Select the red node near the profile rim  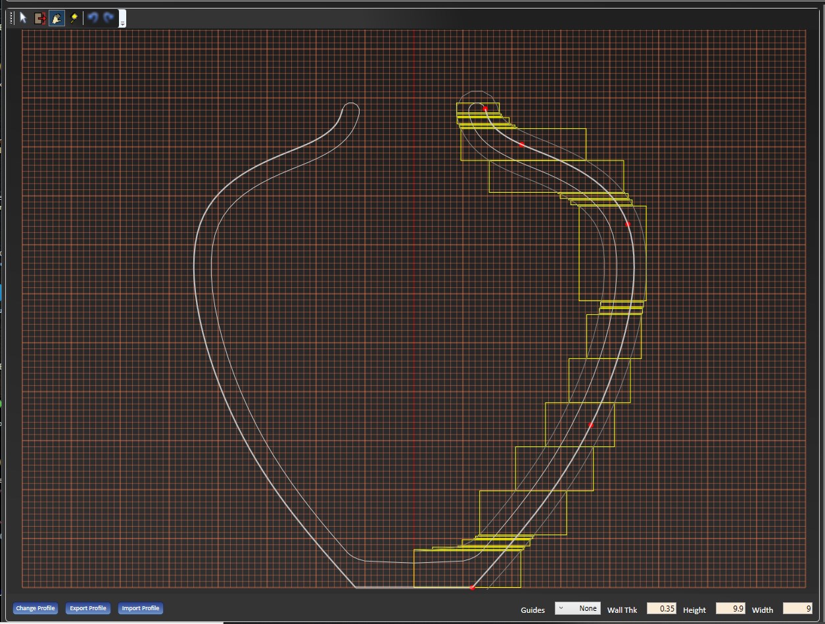(484, 108)
